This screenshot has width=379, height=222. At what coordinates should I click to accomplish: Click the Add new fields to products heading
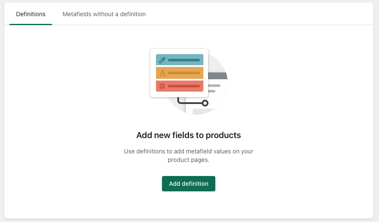pos(188,135)
